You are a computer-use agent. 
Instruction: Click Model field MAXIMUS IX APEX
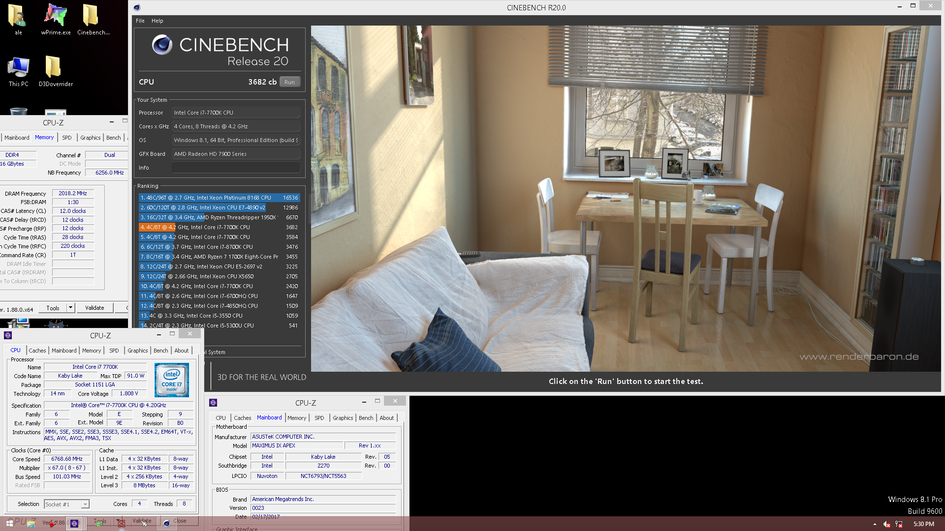pyautogui.click(x=296, y=445)
